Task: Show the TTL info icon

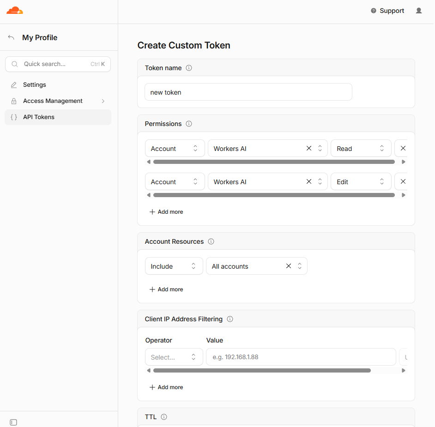Action: [164, 417]
